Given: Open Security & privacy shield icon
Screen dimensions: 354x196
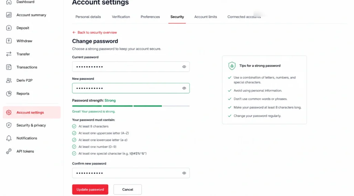Looking at the screenshot, I should pyautogui.click(x=9, y=125).
